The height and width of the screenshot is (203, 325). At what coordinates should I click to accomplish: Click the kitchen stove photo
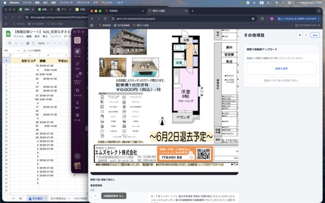pyautogui.click(x=146, y=67)
